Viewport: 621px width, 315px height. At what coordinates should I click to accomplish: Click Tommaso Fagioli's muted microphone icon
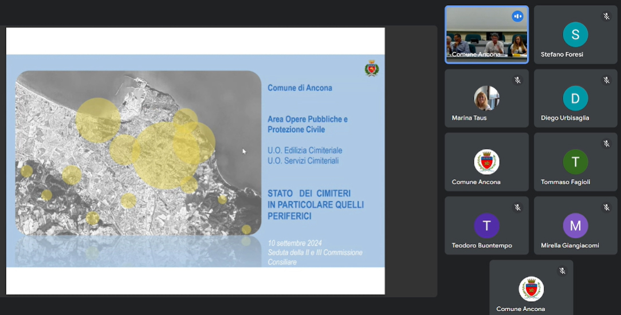[x=606, y=144]
